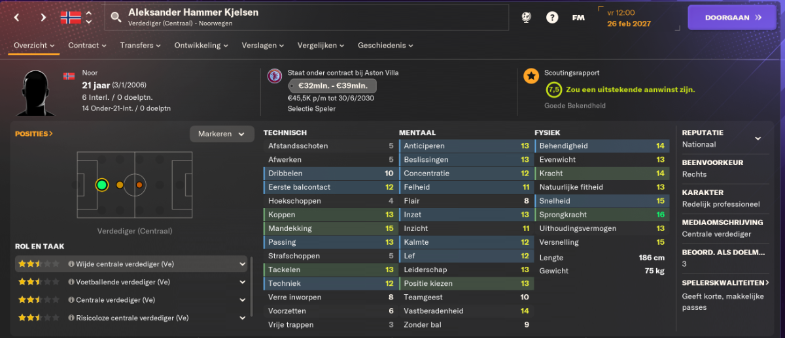Open the Markeren dropdown

222,134
